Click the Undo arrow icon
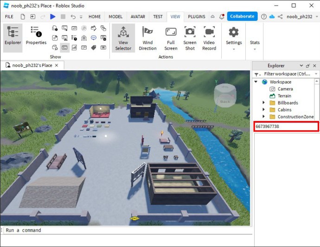320x247 pixels. click(x=73, y=17)
